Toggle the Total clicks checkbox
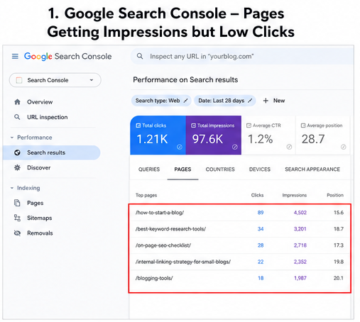 coord(138,126)
